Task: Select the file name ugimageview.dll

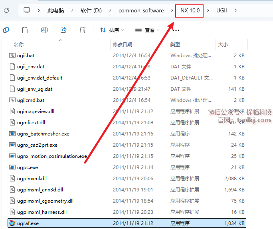Action: pyautogui.click(x=36, y=112)
